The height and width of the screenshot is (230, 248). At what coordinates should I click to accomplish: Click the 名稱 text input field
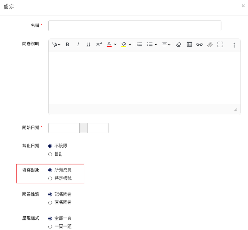click(x=135, y=26)
